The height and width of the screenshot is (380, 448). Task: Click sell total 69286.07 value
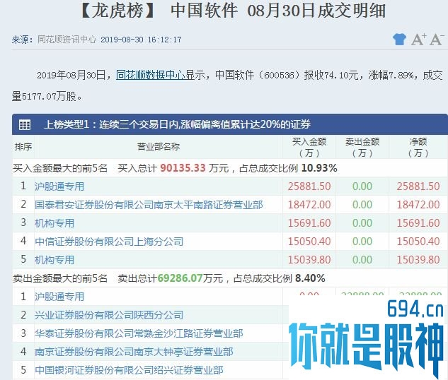180,278
